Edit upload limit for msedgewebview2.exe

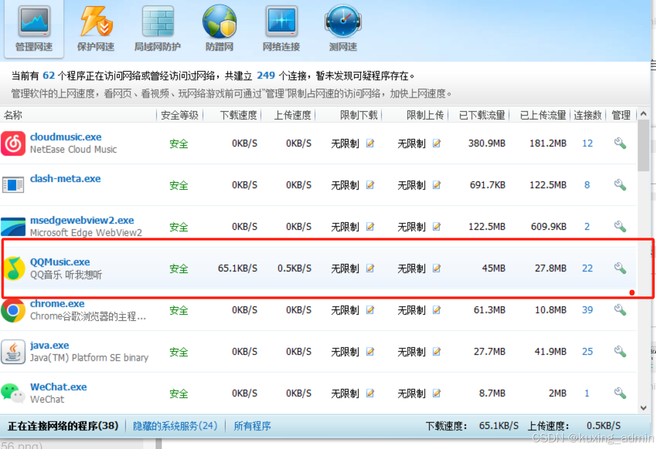tap(436, 226)
